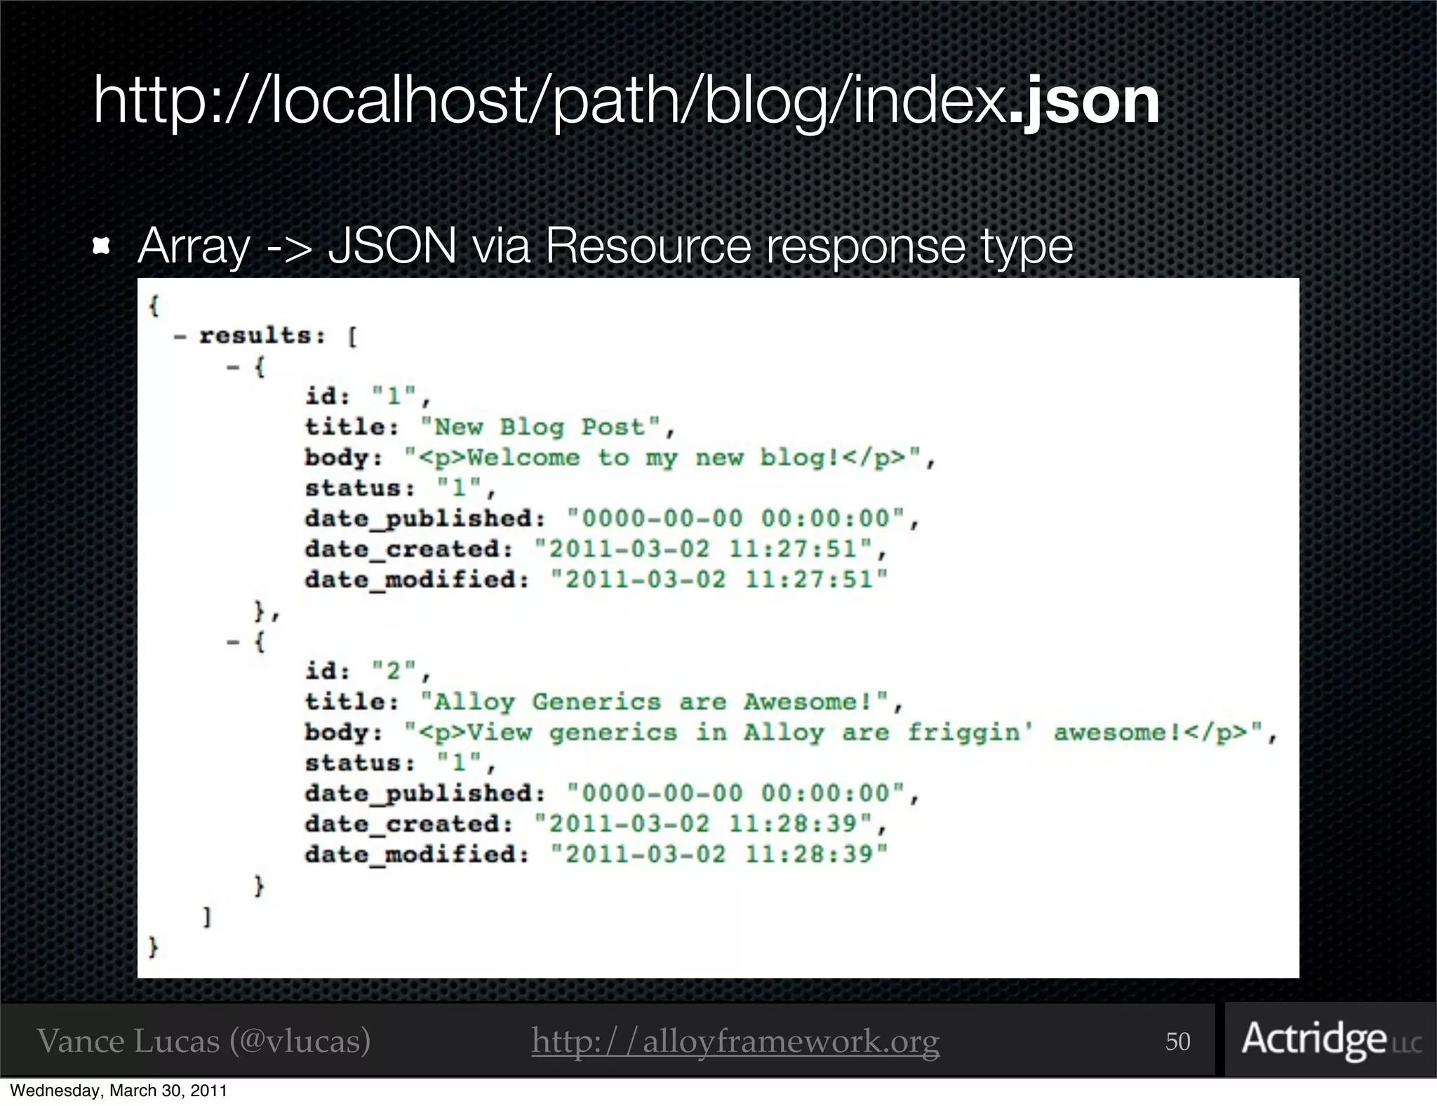Click the Array -> JSON bullet text
The height and width of the screenshot is (1106, 1437).
tap(605, 246)
